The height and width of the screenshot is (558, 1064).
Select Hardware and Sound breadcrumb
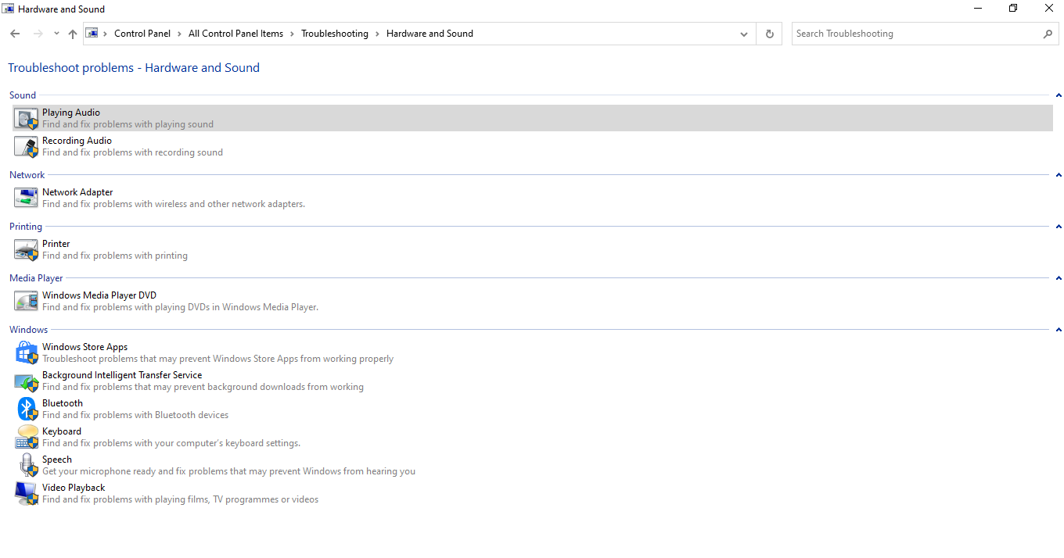click(x=430, y=34)
